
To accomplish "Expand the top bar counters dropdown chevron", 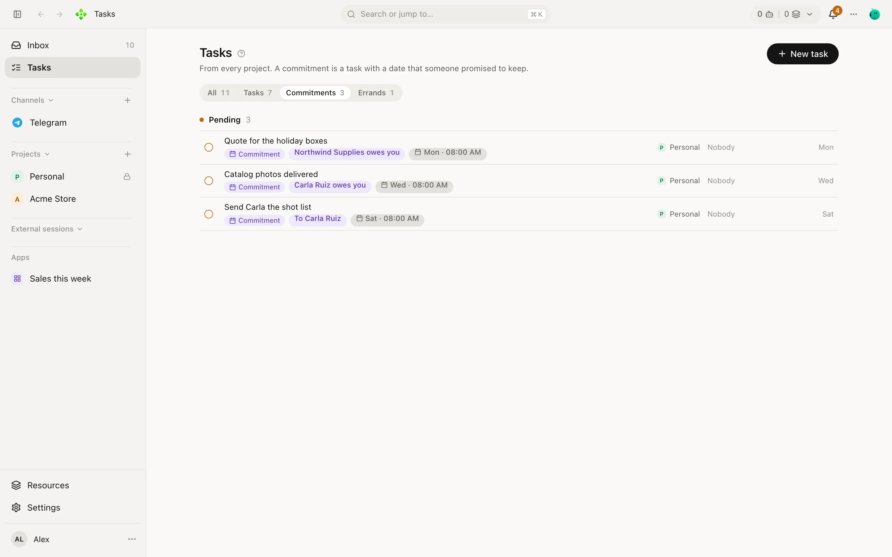I will (x=810, y=14).
